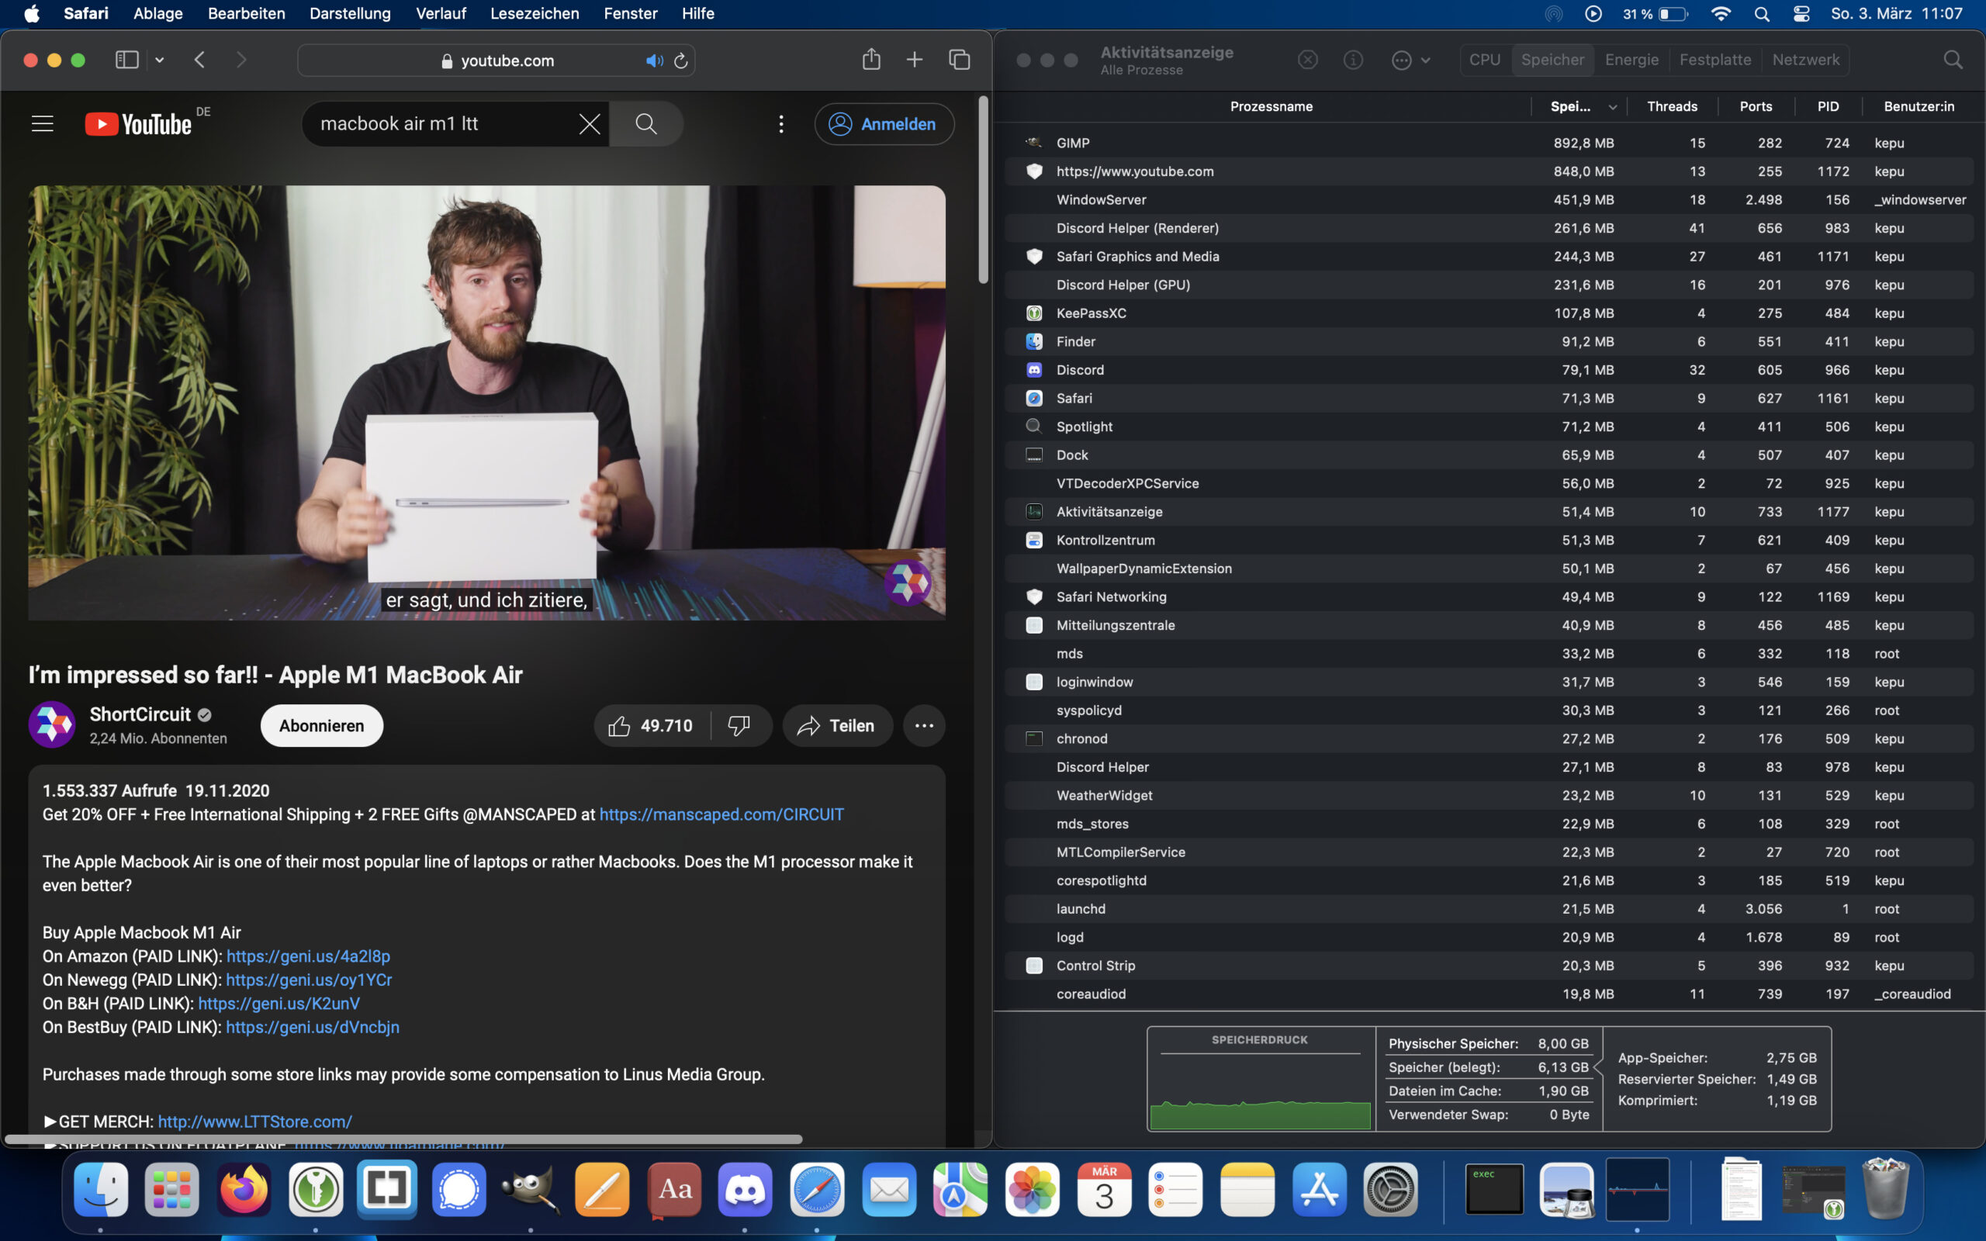
Task: Toggle the Safari sidebar
Action: [x=126, y=60]
